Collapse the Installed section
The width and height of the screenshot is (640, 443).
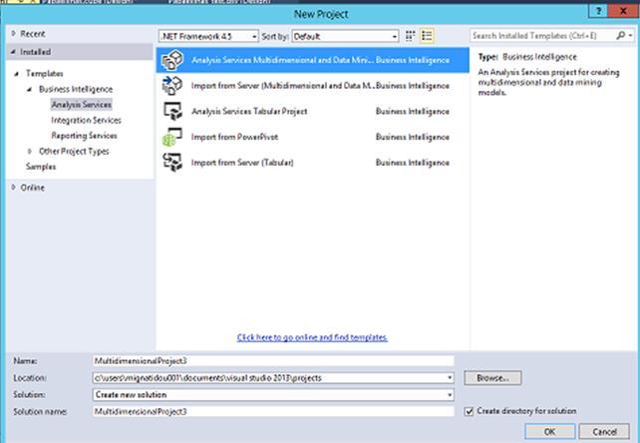pyautogui.click(x=14, y=52)
